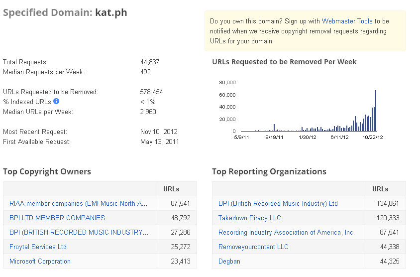Image resolution: width=420 pixels, height=277 pixels.
Task: Select Removeyourcontent LLC link
Action: click(253, 247)
